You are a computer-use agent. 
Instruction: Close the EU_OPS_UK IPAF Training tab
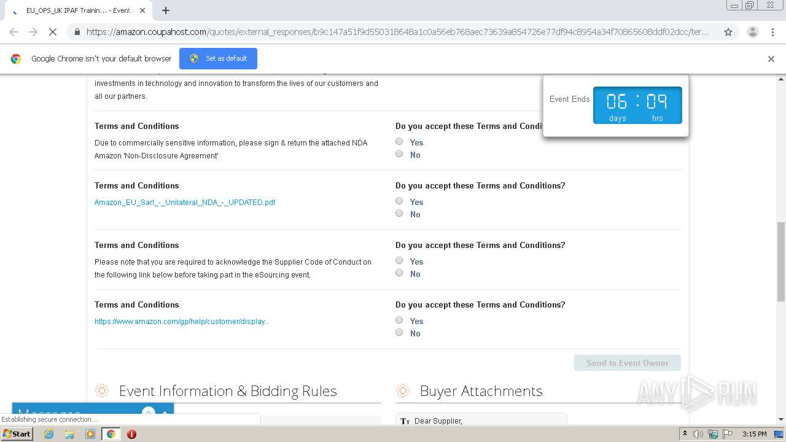pos(142,10)
